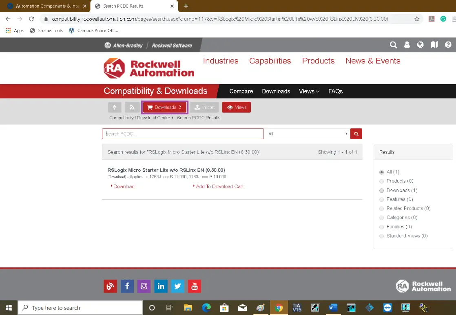Screen dimensions: 456x315
Task: Open the FAQs page
Action: tap(335, 92)
